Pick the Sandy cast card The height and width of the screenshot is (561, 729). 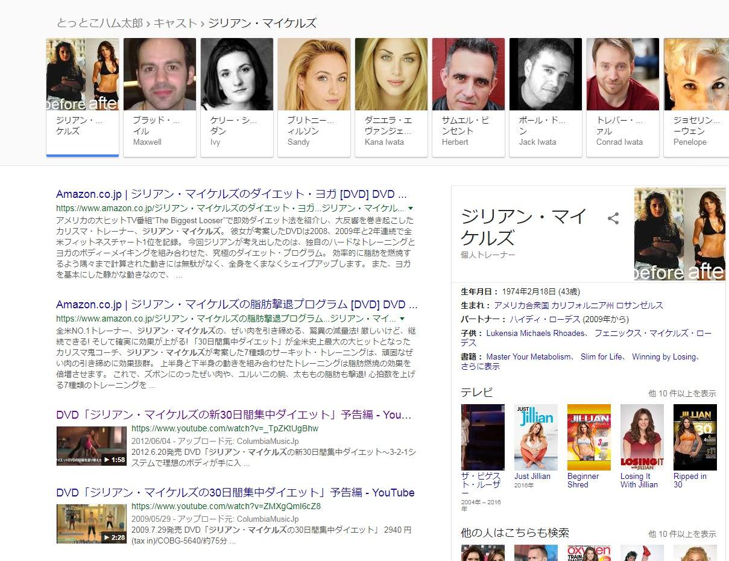point(314,97)
